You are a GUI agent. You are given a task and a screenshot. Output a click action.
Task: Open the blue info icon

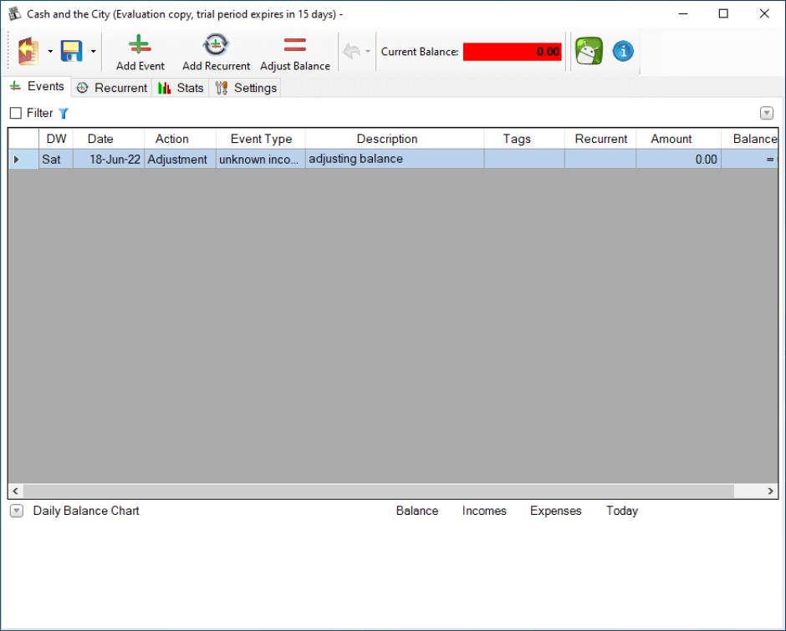(623, 51)
